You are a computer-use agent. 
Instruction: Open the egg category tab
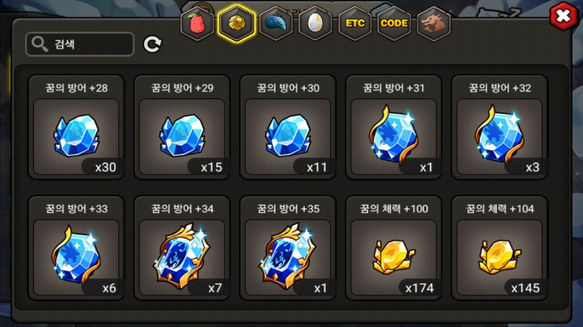[315, 23]
